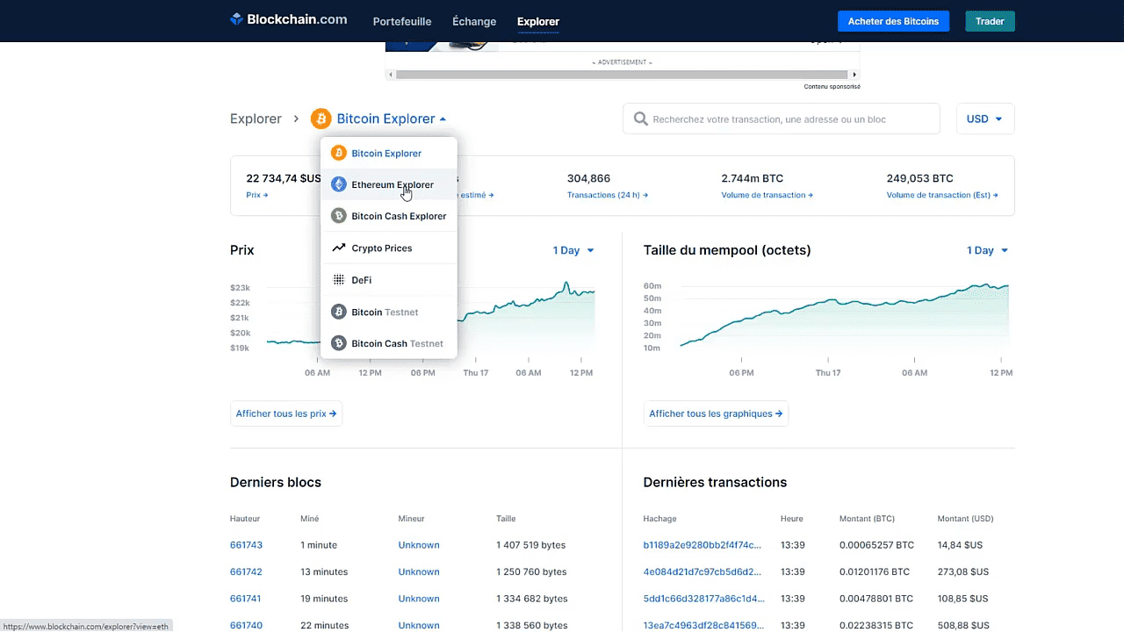
Task: Click the Explorer breadcrumb link
Action: [256, 118]
